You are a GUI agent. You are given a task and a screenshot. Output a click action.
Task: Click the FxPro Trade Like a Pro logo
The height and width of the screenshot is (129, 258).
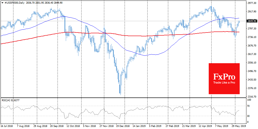click(x=224, y=79)
